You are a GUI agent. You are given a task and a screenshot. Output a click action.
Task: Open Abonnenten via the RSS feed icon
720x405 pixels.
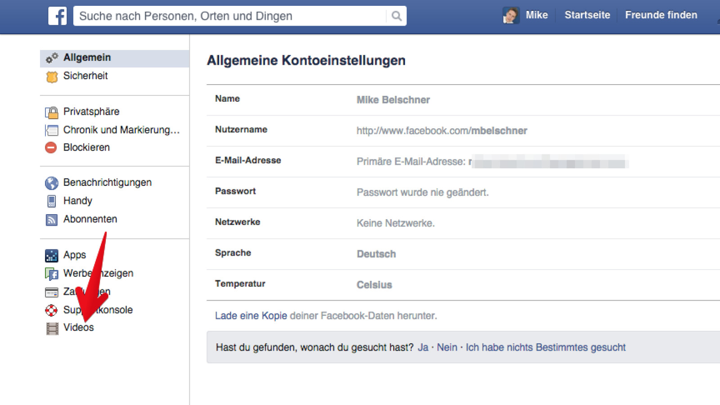51,219
